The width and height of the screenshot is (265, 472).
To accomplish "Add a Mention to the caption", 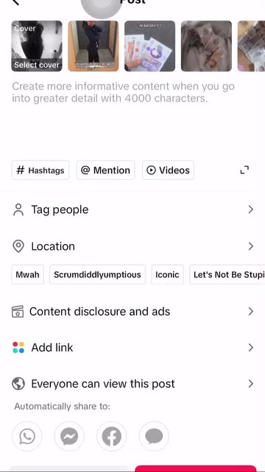I will (x=106, y=170).
